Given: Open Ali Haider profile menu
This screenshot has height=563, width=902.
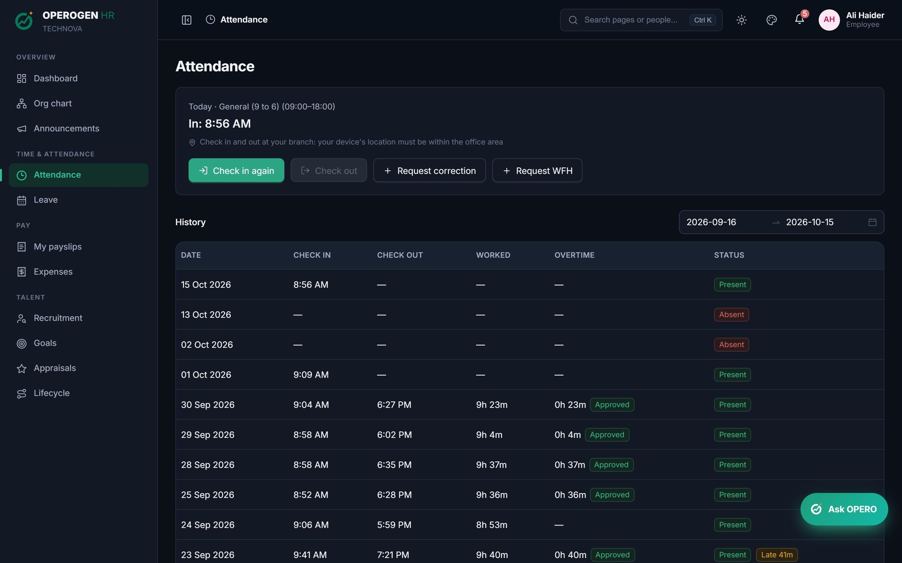Looking at the screenshot, I should click(x=851, y=20).
